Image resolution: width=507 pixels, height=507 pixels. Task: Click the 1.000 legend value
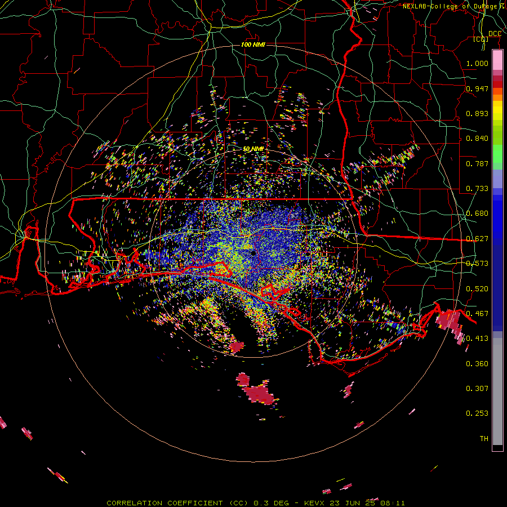[x=477, y=63]
